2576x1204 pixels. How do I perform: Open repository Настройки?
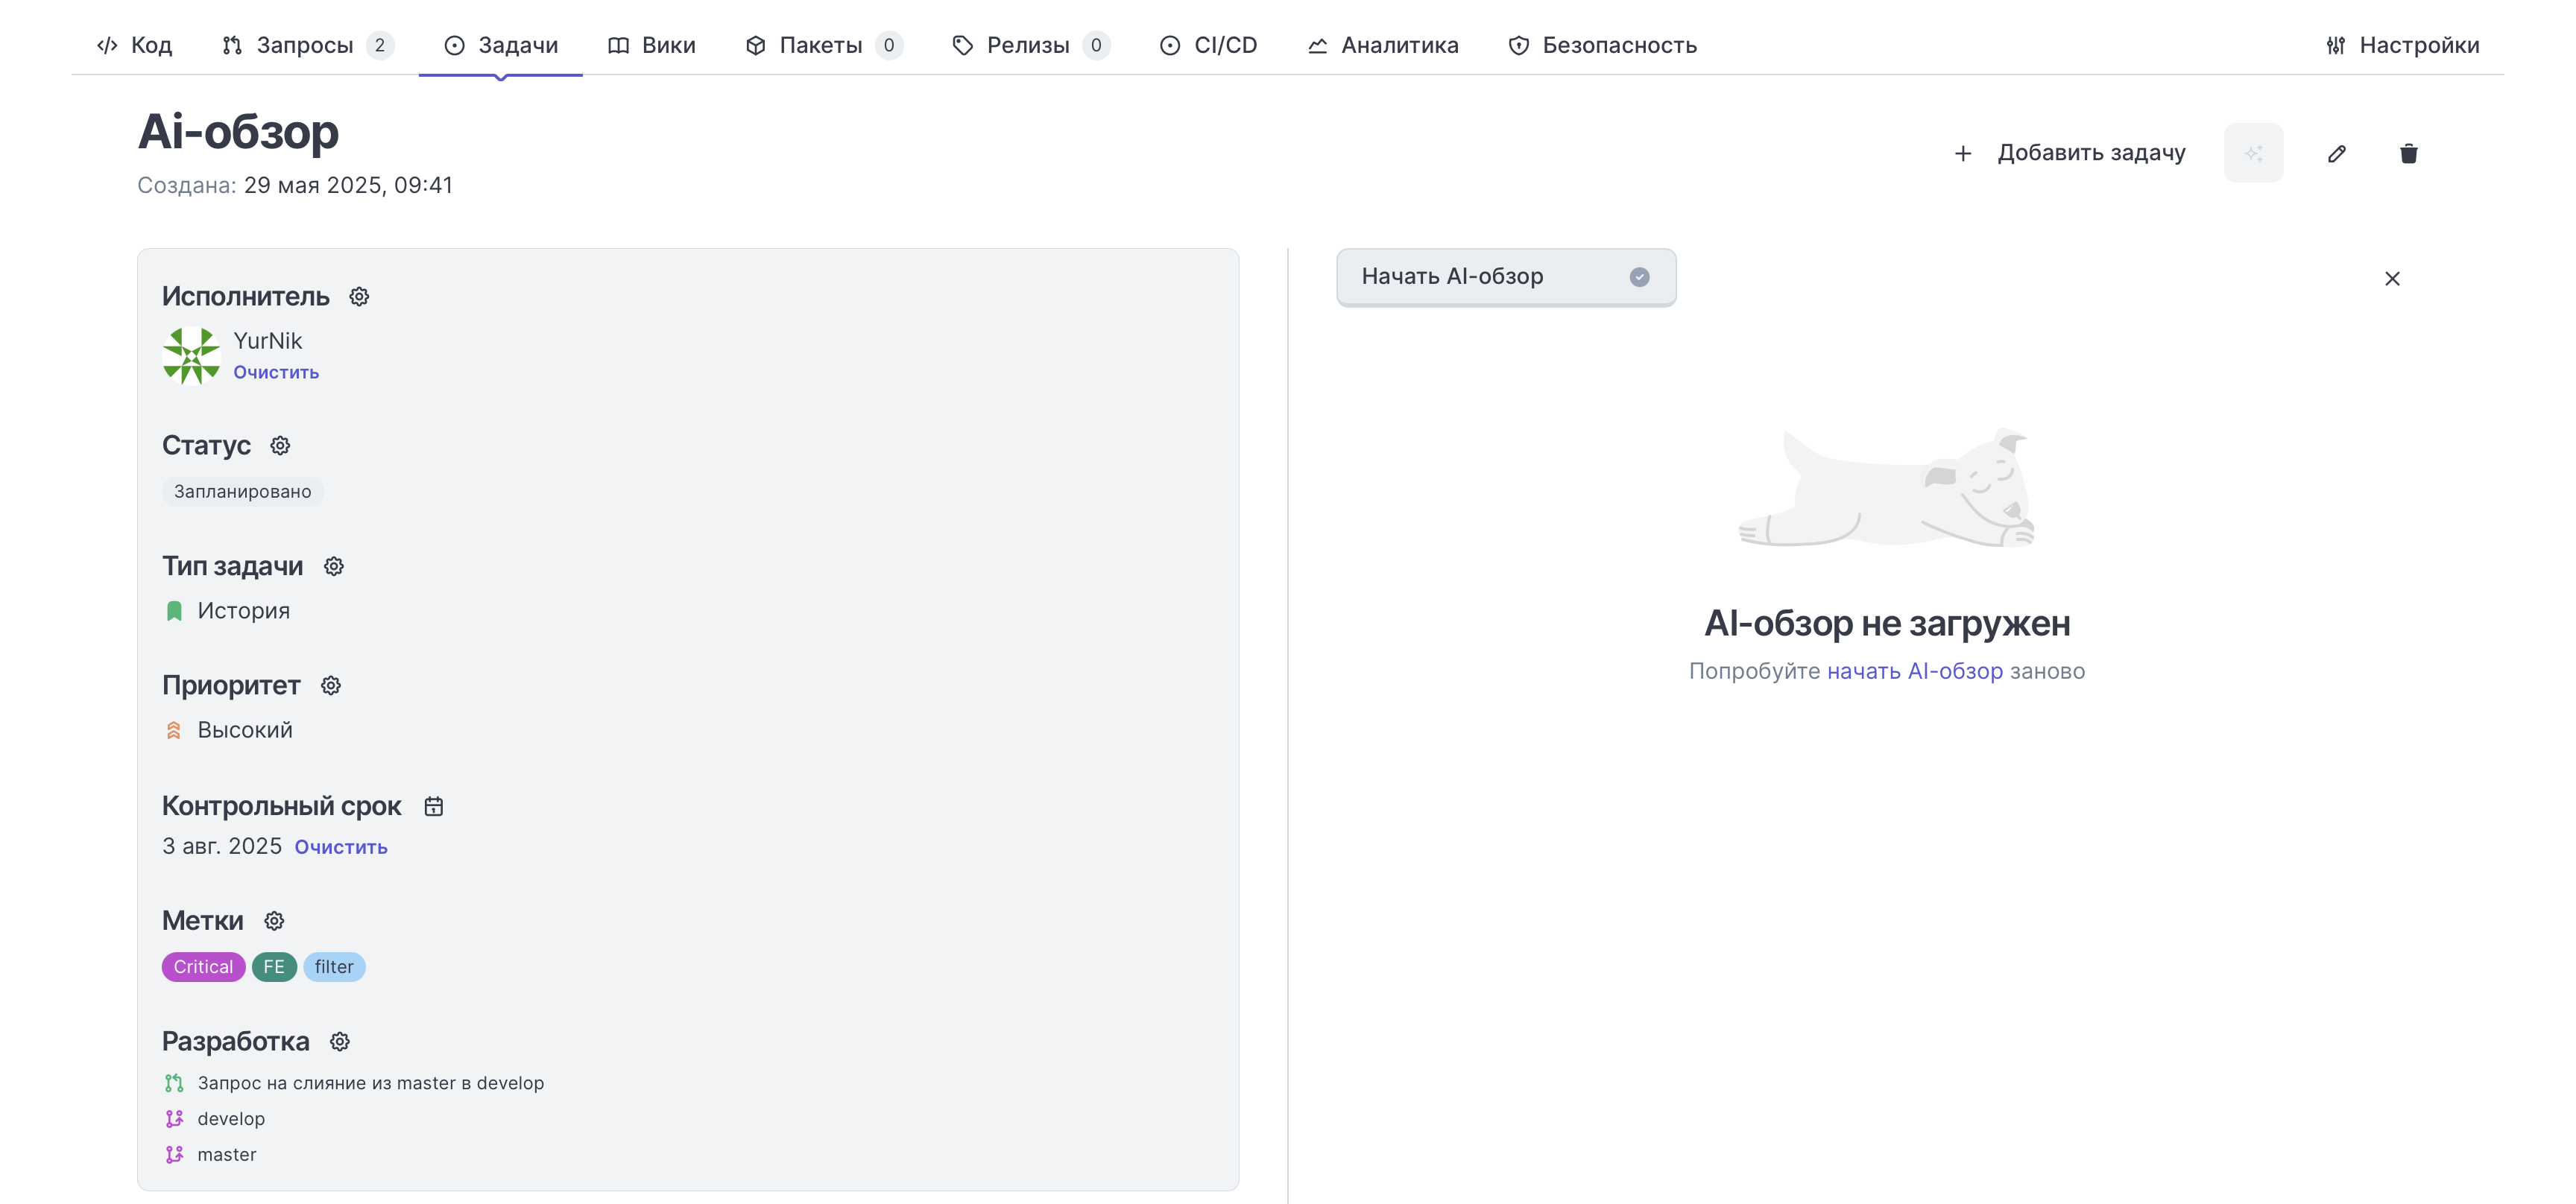point(2402,45)
